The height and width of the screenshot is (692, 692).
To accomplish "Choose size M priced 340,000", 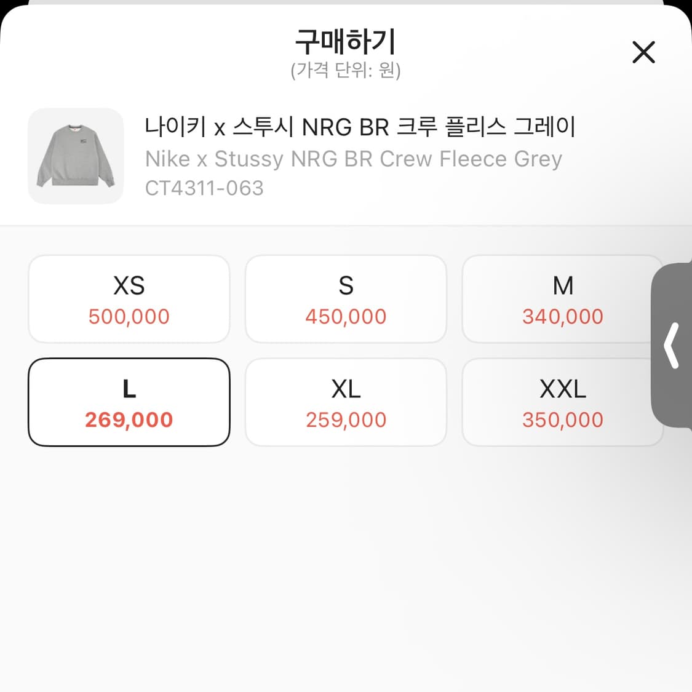I will [562, 299].
